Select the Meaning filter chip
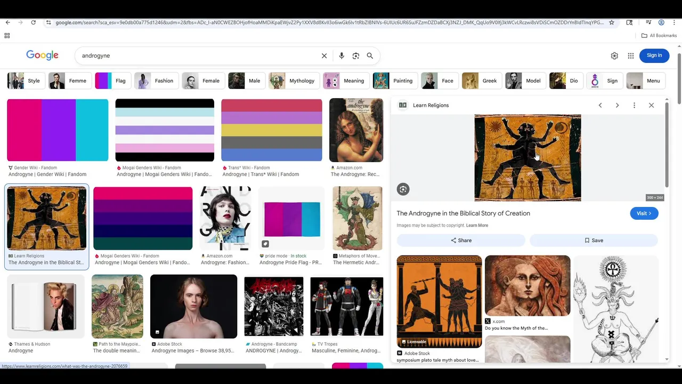 [346, 81]
